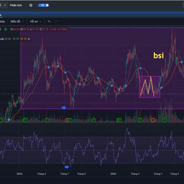
Task: Click the 2025 label on time axis
Action: [x=113, y=174]
